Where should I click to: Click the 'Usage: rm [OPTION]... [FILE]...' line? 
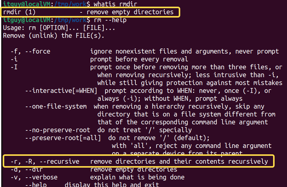point(59,28)
